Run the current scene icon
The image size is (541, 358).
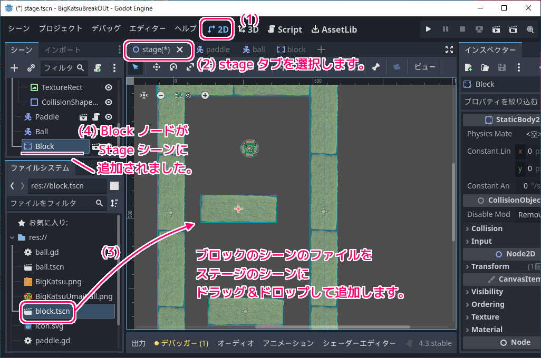coord(496,29)
